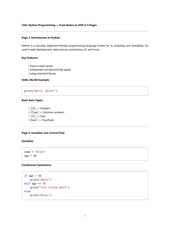Select the Key Features heading
Viewport: 170px width, 226px height.
click(30, 58)
